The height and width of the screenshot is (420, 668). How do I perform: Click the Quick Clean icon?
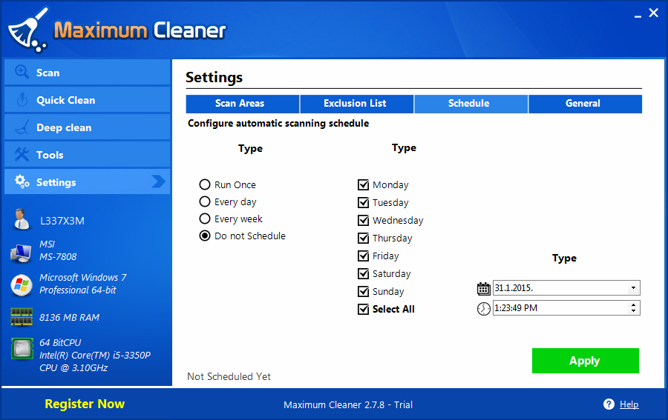click(x=22, y=99)
